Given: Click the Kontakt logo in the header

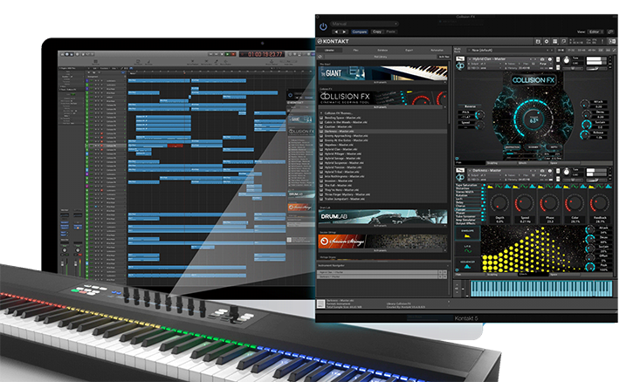Looking at the screenshot, I should pos(333,41).
